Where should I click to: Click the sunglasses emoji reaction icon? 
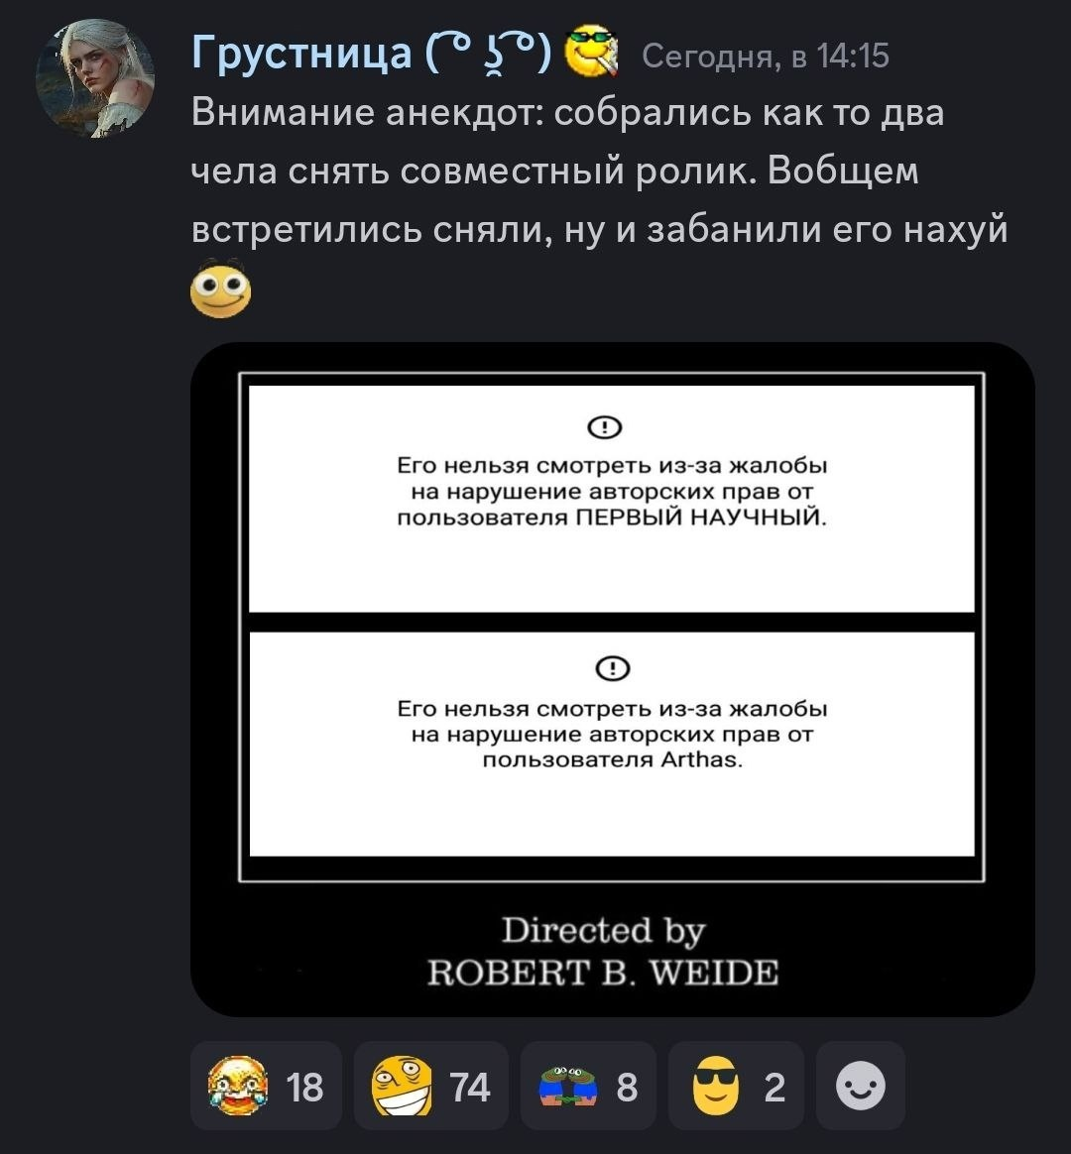tap(716, 1086)
